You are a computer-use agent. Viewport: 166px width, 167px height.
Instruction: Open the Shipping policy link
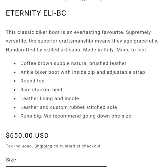point(43,146)
